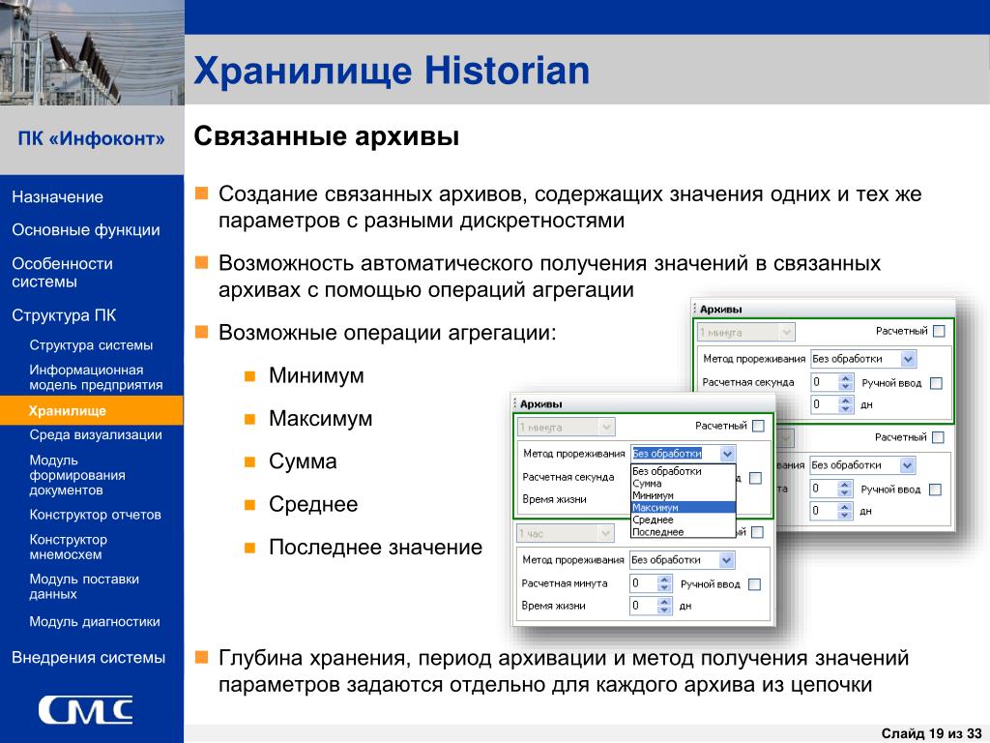The height and width of the screenshot is (743, 990).
Task: Choose Без обработки from the open dropdown list
Action: click(x=684, y=471)
